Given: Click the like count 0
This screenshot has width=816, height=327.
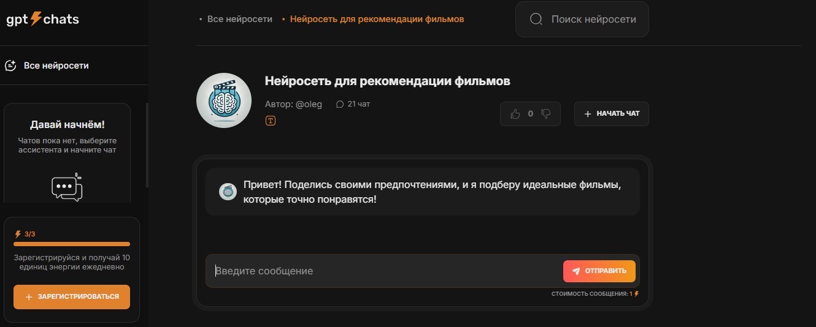Looking at the screenshot, I should pos(531,113).
